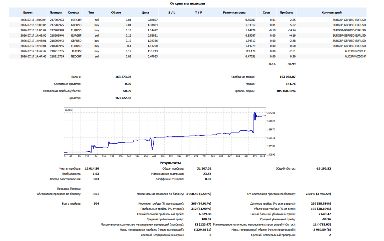Click the NZDCHF symbol cell
Viewport: 384px width, 241px height.
pos(76,56)
